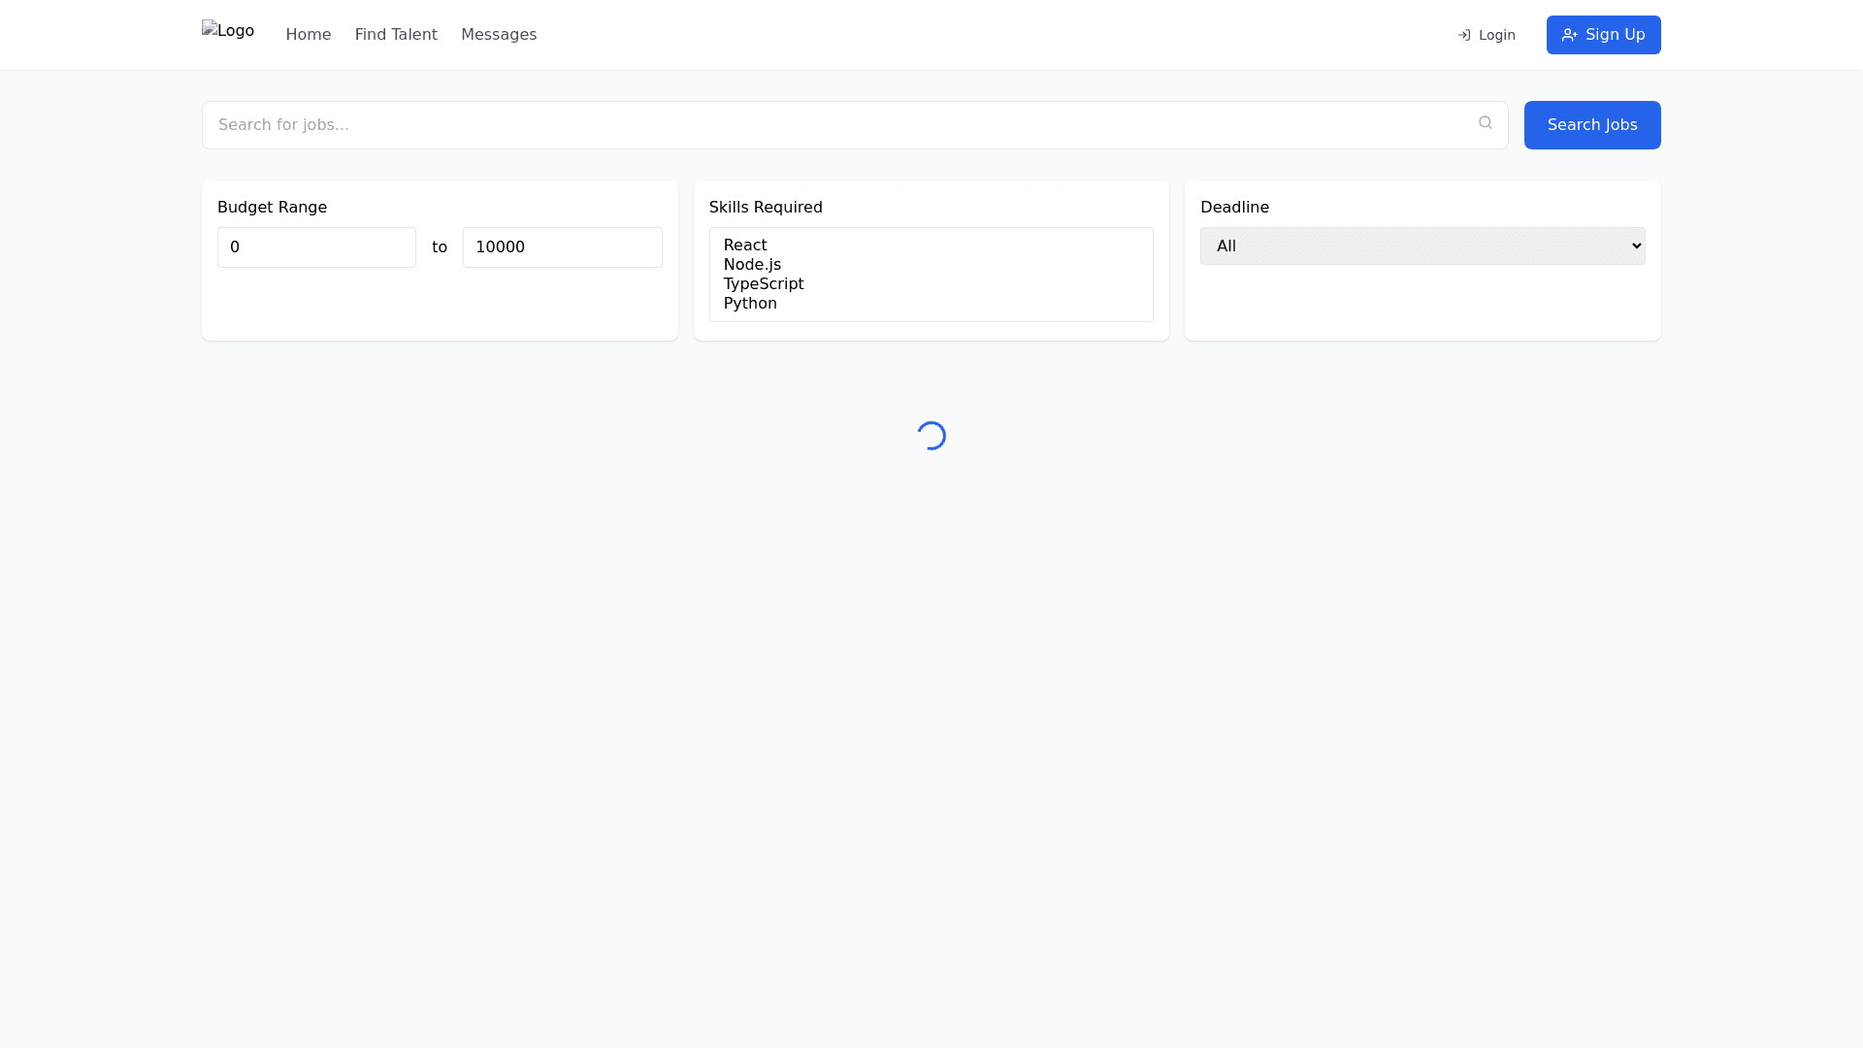1863x1048 pixels.
Task: Select Node.js skill option
Action: pyautogui.click(x=752, y=264)
